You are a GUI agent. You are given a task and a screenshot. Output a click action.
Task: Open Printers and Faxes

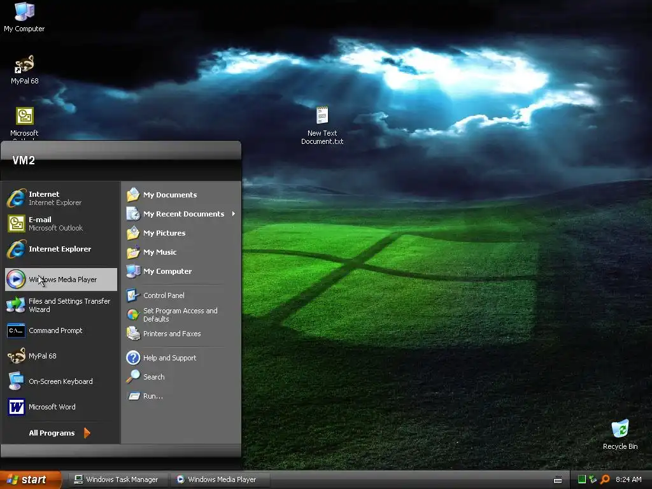[181, 334]
